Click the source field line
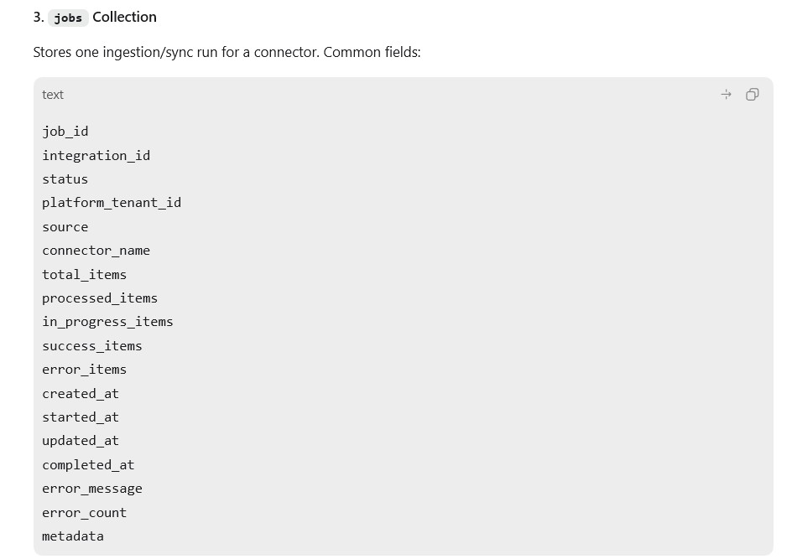This screenshot has width=792, height=559. [x=65, y=227]
